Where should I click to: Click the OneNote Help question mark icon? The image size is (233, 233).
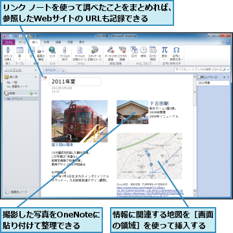pyautogui.click(x=228, y=42)
